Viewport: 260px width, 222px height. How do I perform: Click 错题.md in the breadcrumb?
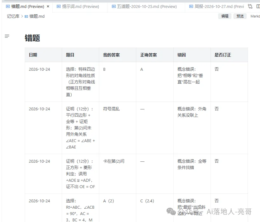(x=37, y=16)
